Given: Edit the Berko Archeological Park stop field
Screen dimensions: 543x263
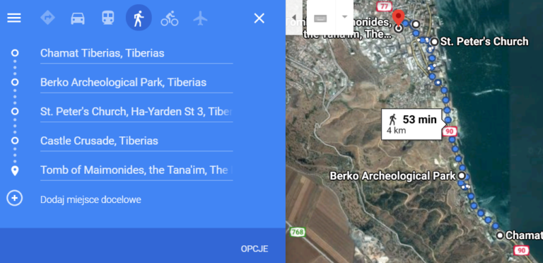Looking at the screenshot, I should coord(136,82).
